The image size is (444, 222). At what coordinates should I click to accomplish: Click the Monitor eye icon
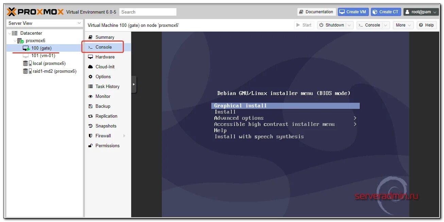[90, 96]
